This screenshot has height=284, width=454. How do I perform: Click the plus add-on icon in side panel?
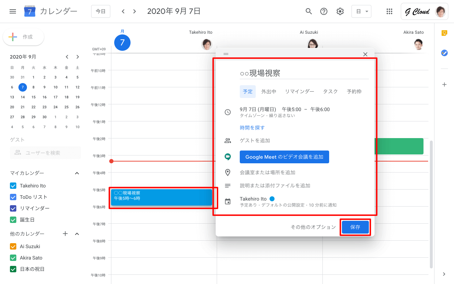[x=444, y=84]
